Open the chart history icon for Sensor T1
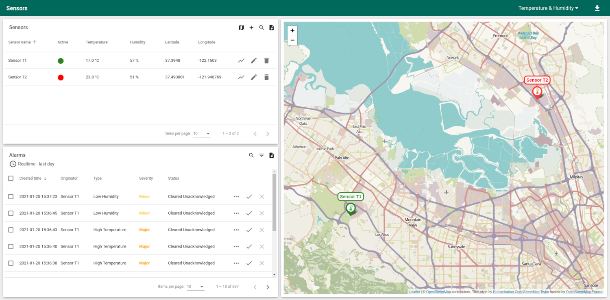Image resolution: width=610 pixels, height=300 pixels. point(241,60)
